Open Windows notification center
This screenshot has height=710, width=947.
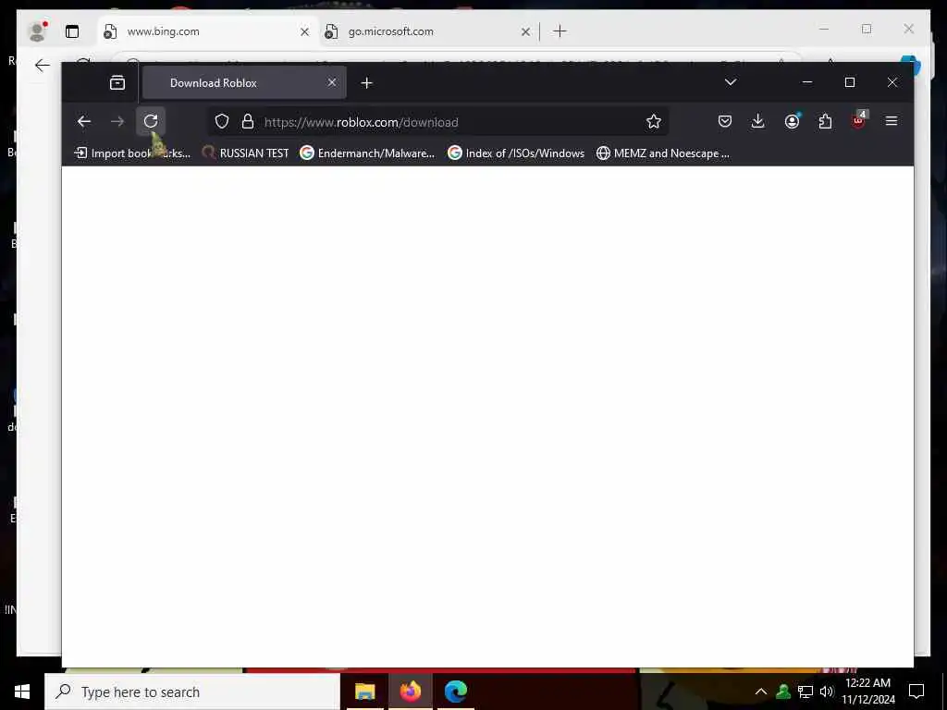916,692
